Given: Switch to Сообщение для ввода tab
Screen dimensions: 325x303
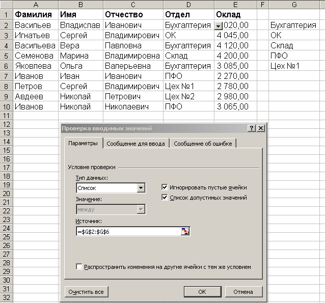Looking at the screenshot, I should 136,144.
